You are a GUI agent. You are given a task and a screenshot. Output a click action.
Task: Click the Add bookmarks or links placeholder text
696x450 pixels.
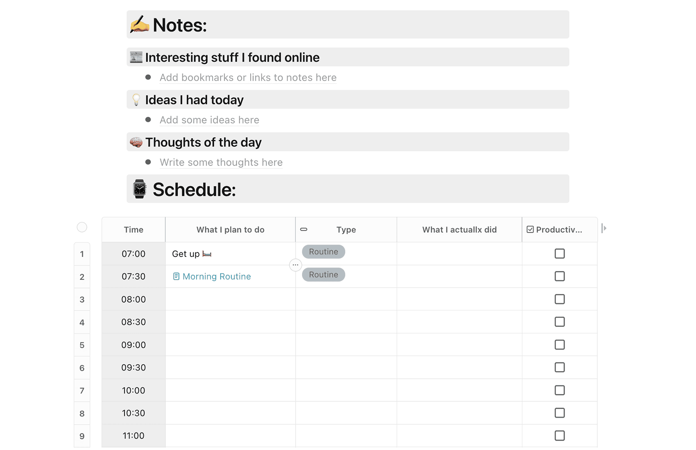248,77
